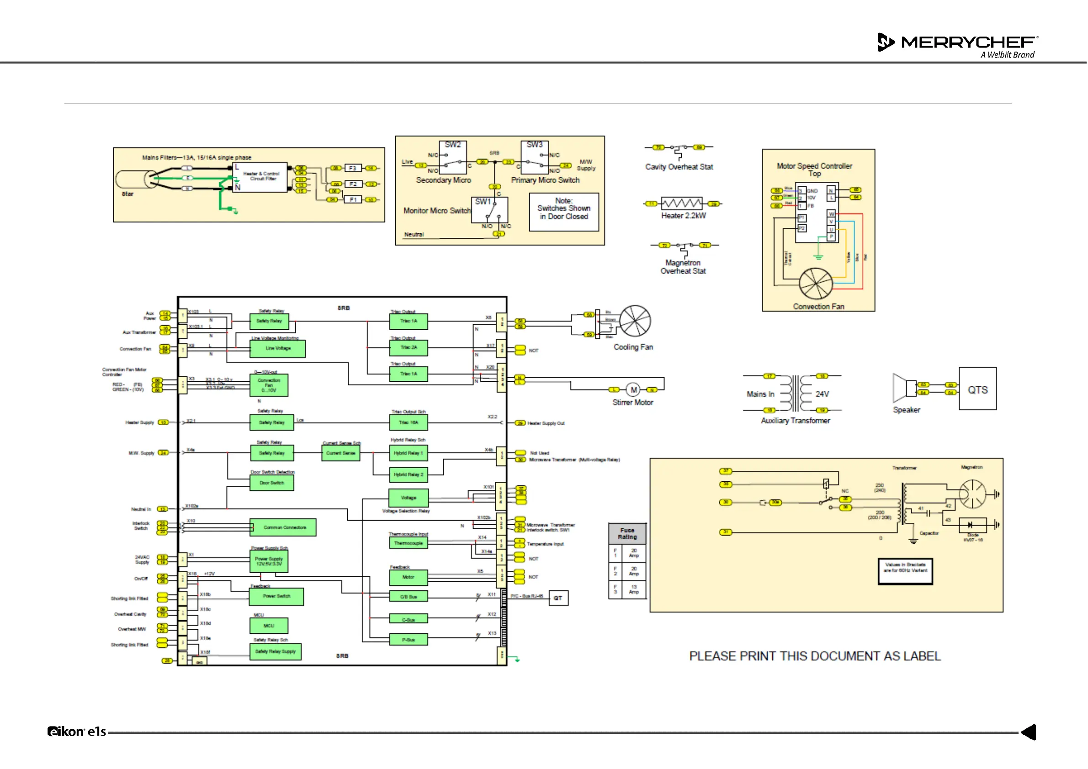Image resolution: width=1088 pixels, height=769 pixels.
Task: Click the Fuse Rating table header
Action: click(628, 534)
